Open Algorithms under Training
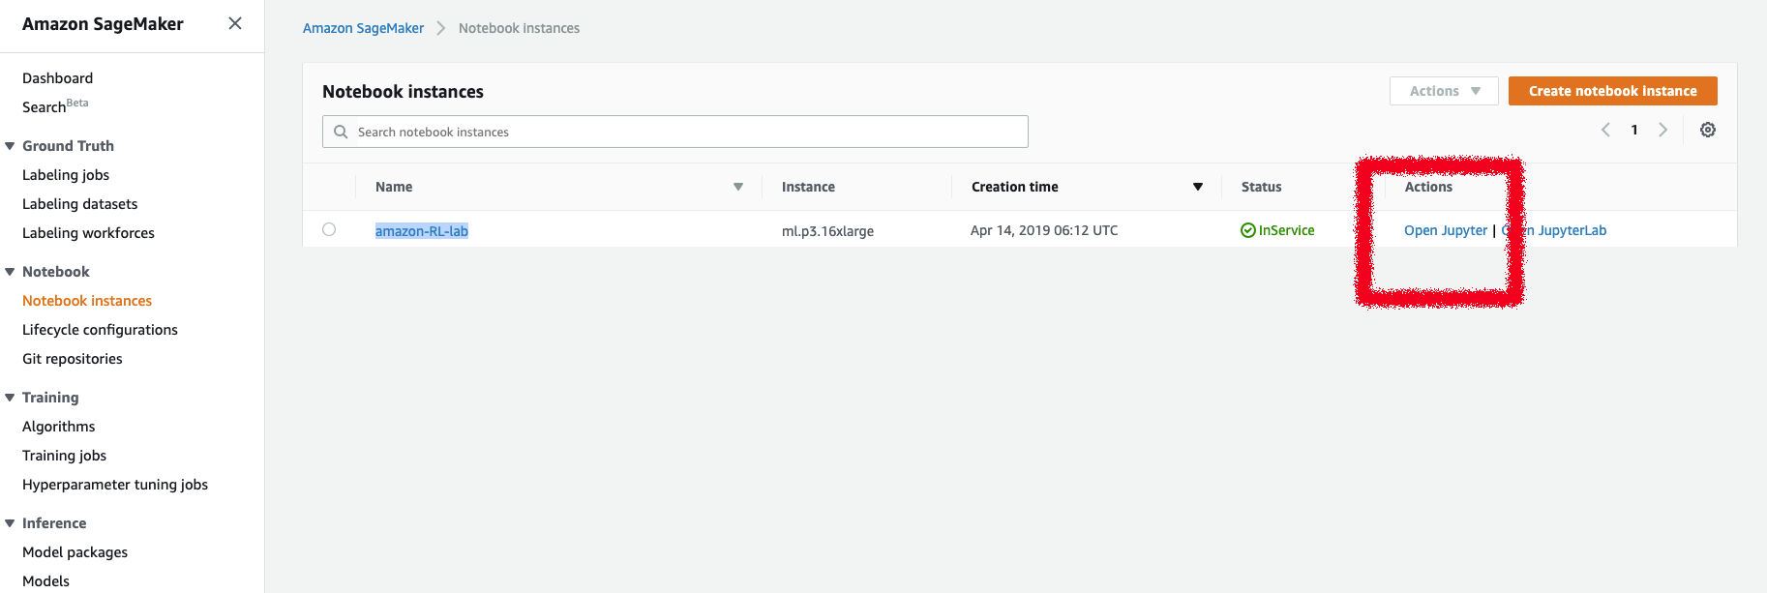This screenshot has height=593, width=1767. (x=59, y=427)
